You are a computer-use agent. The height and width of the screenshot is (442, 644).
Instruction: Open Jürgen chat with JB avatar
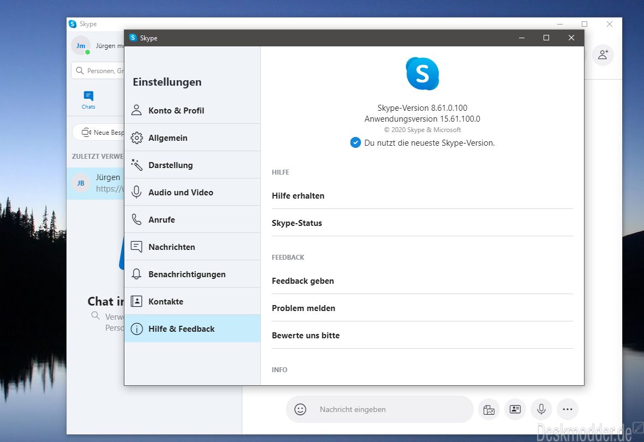click(x=96, y=183)
